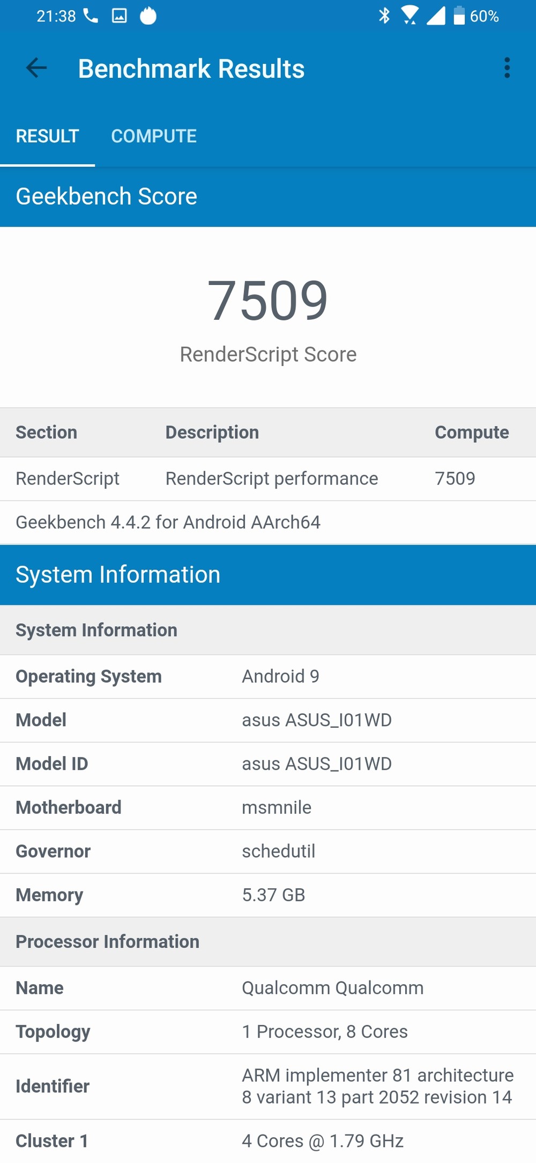Tap the Topology label
The width and height of the screenshot is (536, 1163).
(x=53, y=1032)
